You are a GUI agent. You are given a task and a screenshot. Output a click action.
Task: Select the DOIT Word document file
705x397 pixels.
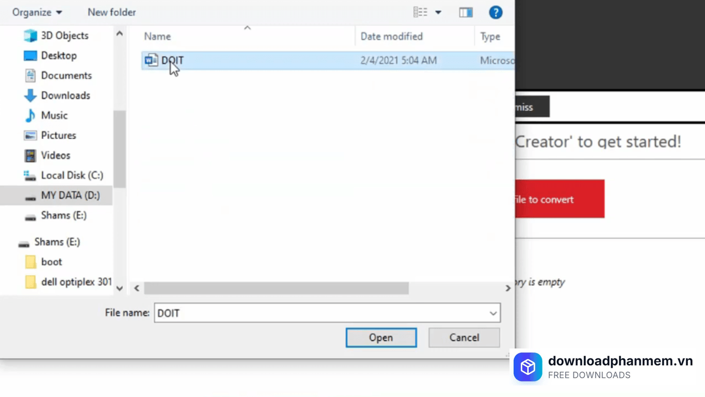tap(172, 61)
